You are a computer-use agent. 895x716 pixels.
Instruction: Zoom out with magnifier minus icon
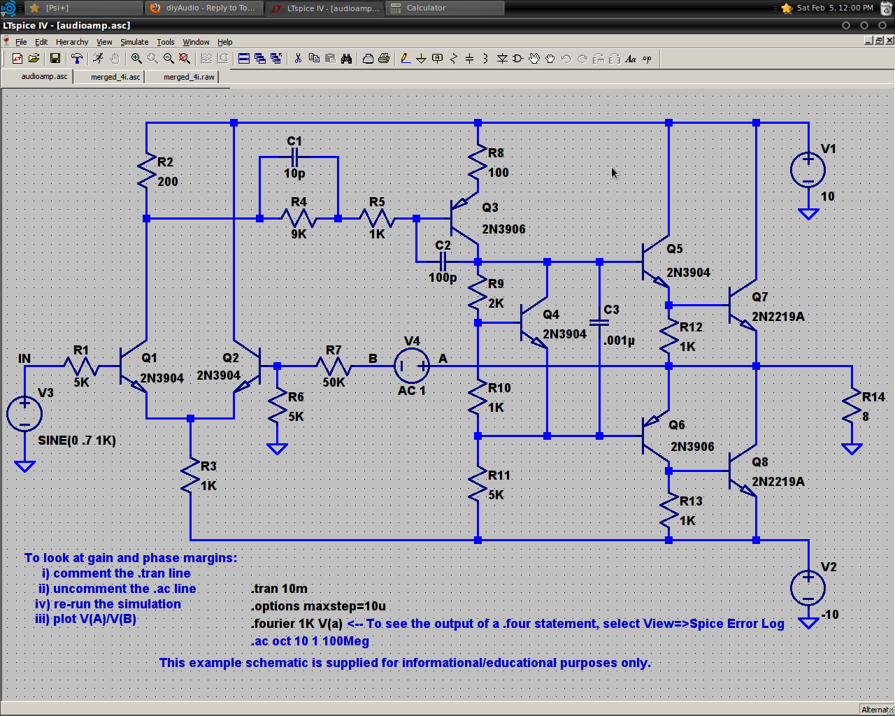point(169,59)
